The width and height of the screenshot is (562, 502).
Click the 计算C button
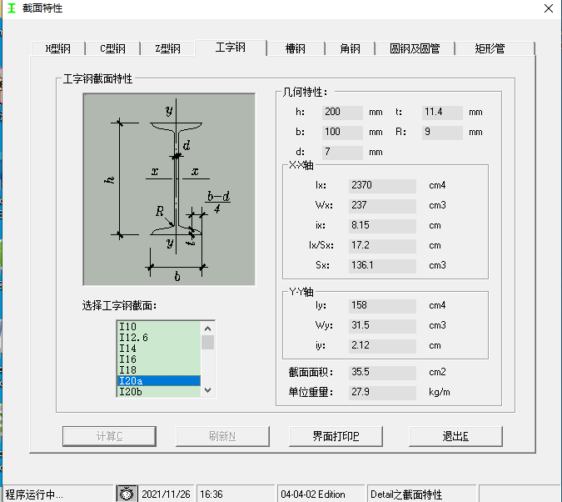pyautogui.click(x=109, y=436)
